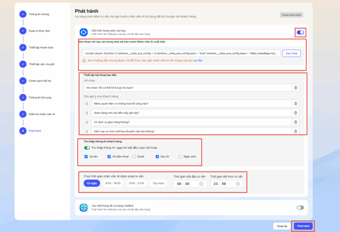
Task: Click clock icon in start time field
Action: [x=201, y=184]
